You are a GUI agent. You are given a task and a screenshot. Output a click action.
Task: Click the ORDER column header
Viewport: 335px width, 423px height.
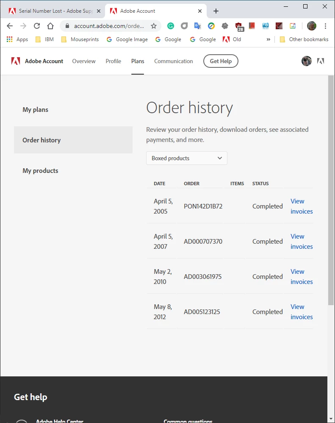pyautogui.click(x=191, y=184)
